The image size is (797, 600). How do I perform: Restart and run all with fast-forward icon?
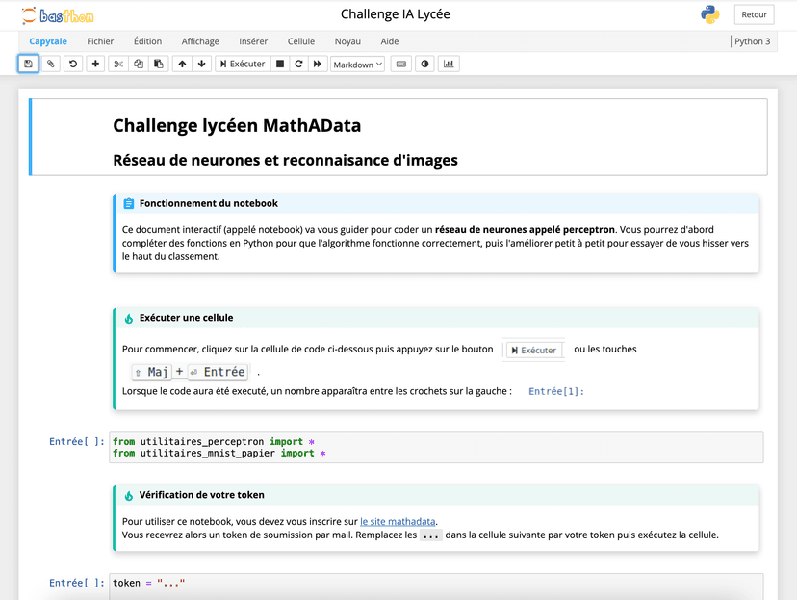pyautogui.click(x=318, y=64)
